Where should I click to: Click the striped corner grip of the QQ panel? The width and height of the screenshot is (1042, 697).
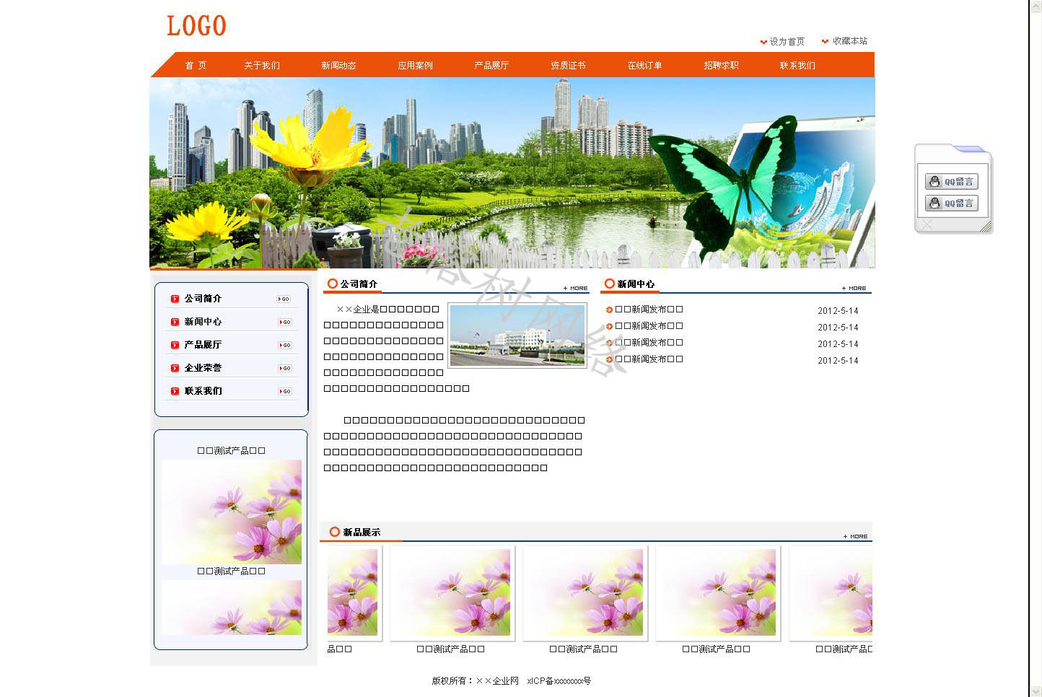point(986,226)
